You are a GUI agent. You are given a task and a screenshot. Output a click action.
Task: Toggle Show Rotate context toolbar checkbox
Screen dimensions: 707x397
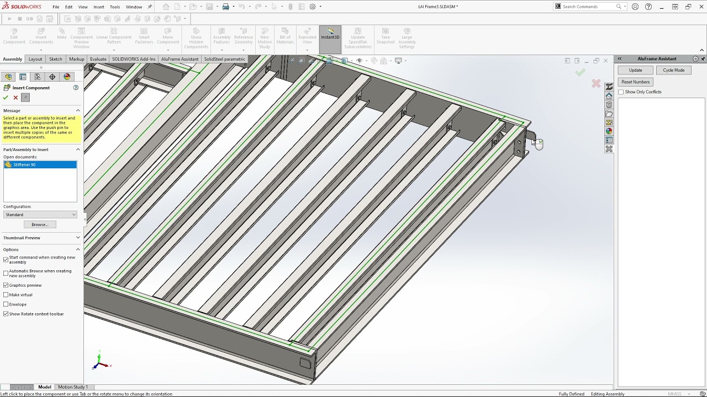(6, 314)
